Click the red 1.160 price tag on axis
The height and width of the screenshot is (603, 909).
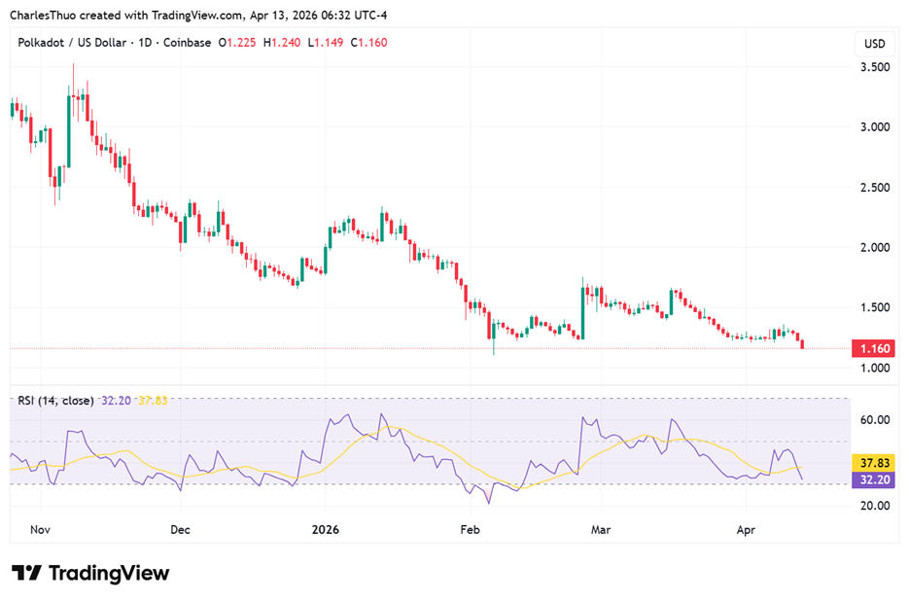click(x=873, y=348)
